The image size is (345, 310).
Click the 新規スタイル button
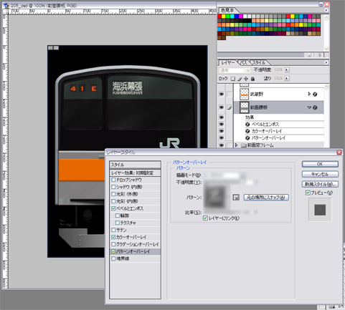pos(320,184)
